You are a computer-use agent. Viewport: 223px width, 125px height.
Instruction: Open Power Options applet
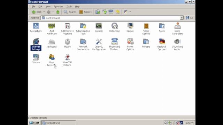130,44
